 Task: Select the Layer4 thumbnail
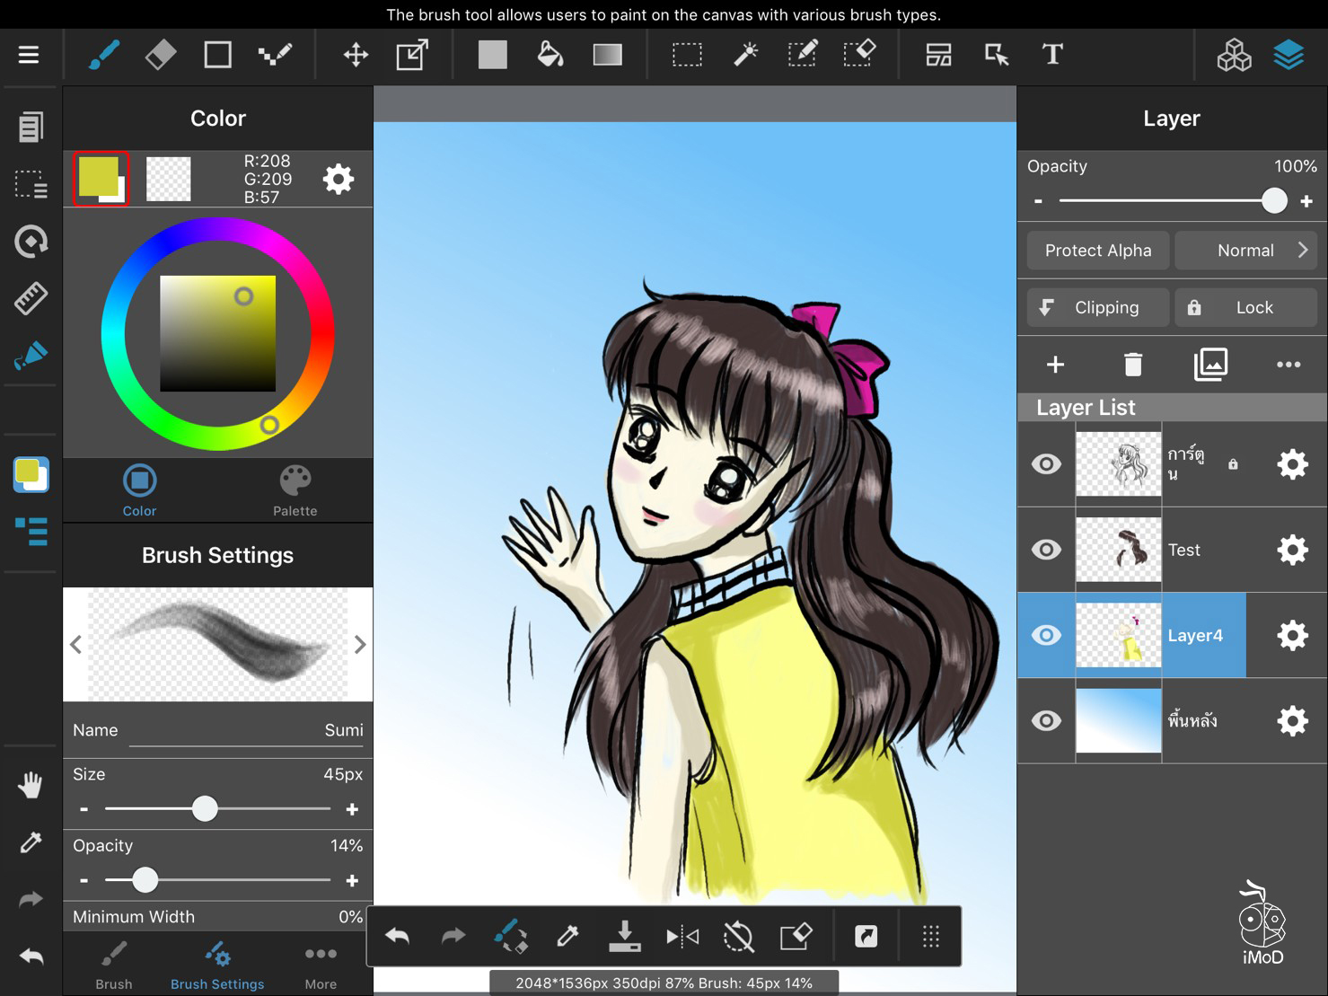[1118, 635]
